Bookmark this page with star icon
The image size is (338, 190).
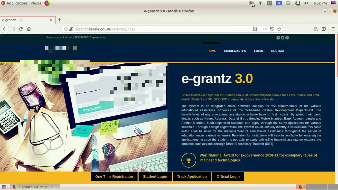tap(279, 29)
